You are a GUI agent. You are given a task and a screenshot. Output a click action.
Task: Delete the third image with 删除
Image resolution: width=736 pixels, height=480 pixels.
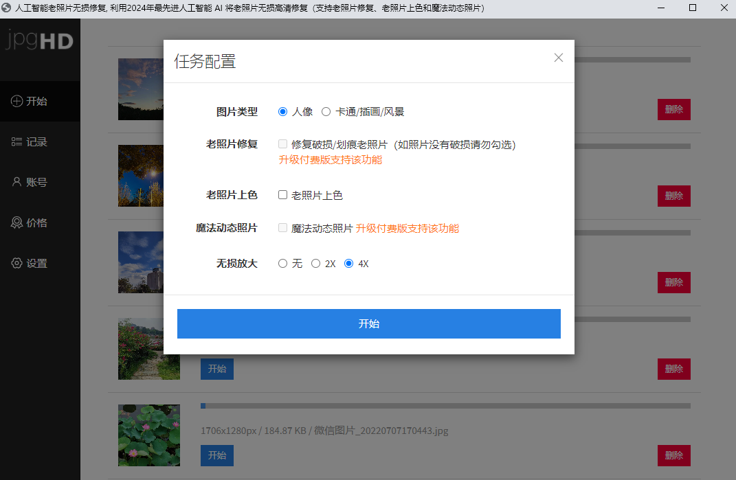click(x=674, y=282)
